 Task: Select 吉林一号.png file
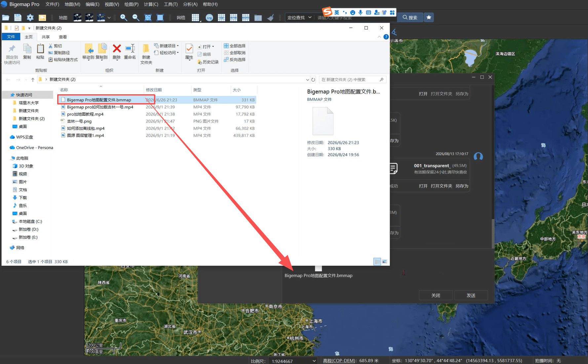coord(79,121)
